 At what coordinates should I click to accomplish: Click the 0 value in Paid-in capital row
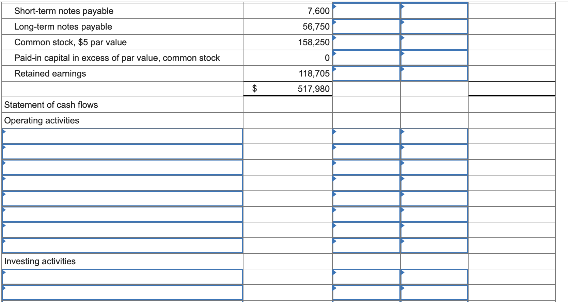[327, 58]
